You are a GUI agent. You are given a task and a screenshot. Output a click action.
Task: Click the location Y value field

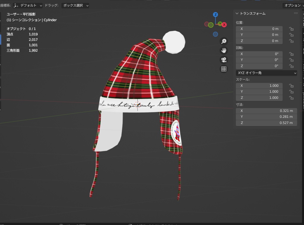(259, 35)
